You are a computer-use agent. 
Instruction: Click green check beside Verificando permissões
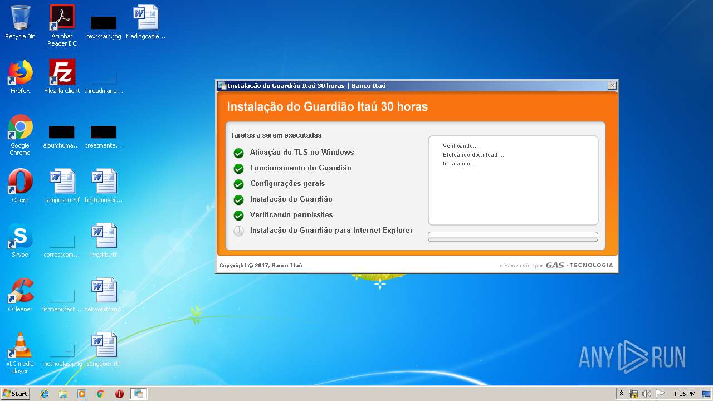239,216
